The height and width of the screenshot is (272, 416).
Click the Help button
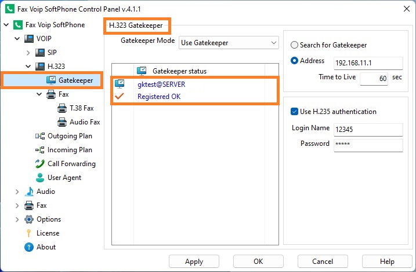pos(387,262)
